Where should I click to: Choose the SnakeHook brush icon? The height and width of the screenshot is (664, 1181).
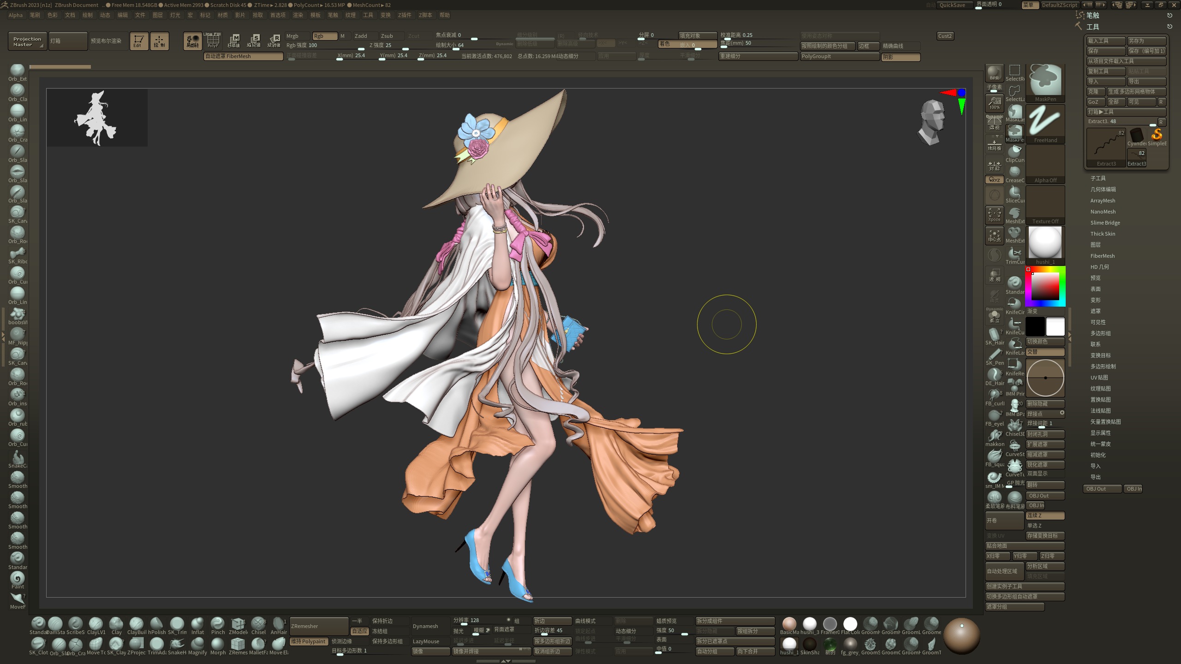(177, 645)
